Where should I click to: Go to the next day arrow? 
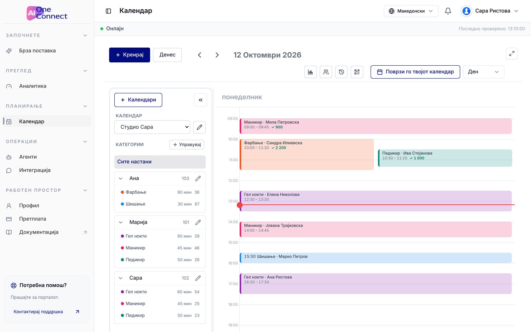tap(217, 55)
